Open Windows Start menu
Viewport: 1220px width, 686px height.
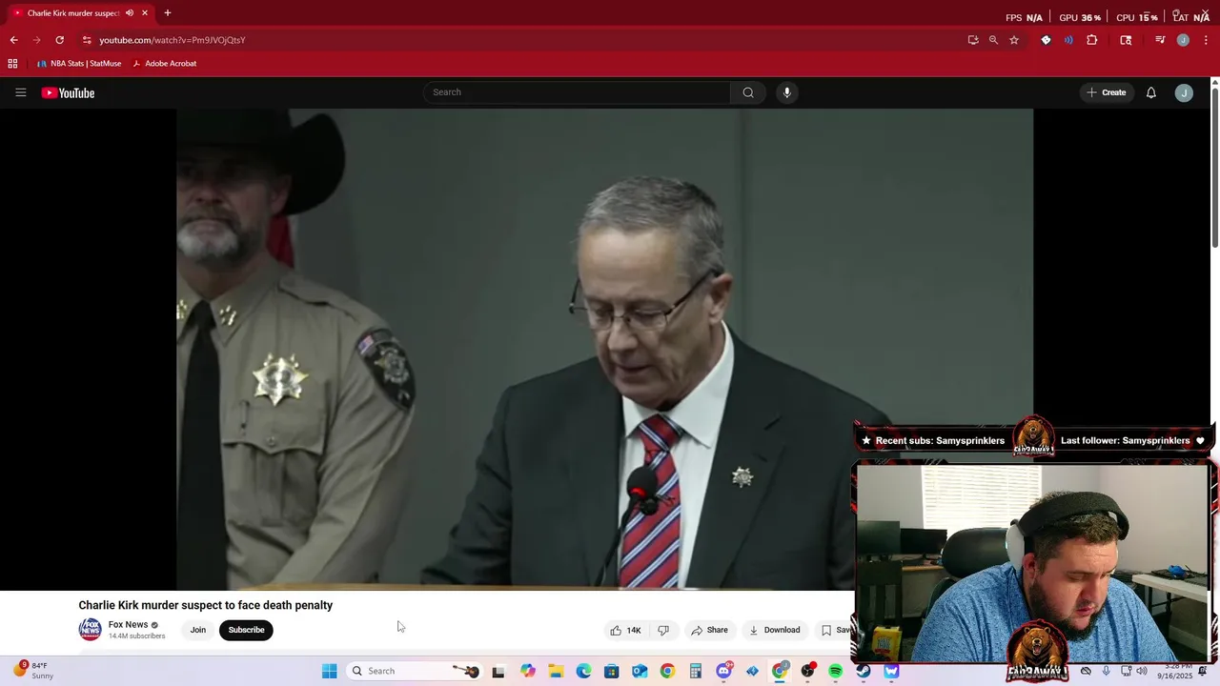pyautogui.click(x=329, y=671)
